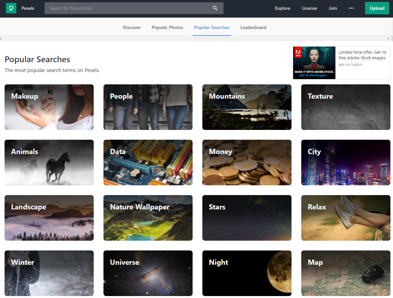The height and width of the screenshot is (298, 393).
Task: Open the Explore menu item
Action: 282,8
